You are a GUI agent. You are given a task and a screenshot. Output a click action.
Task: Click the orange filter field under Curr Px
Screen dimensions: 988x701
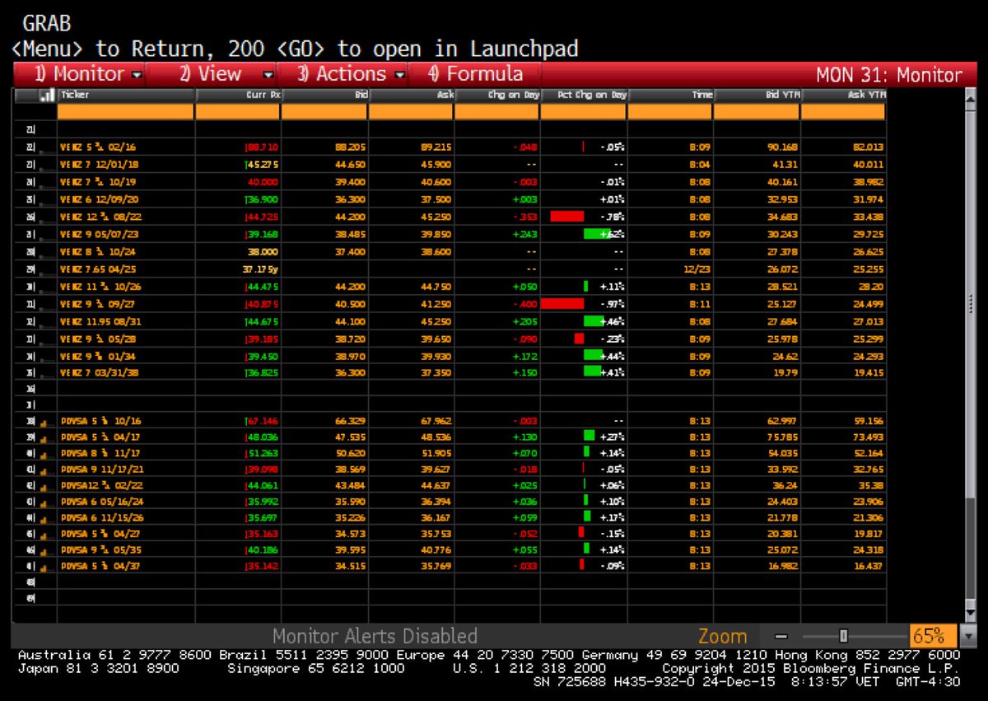click(238, 111)
